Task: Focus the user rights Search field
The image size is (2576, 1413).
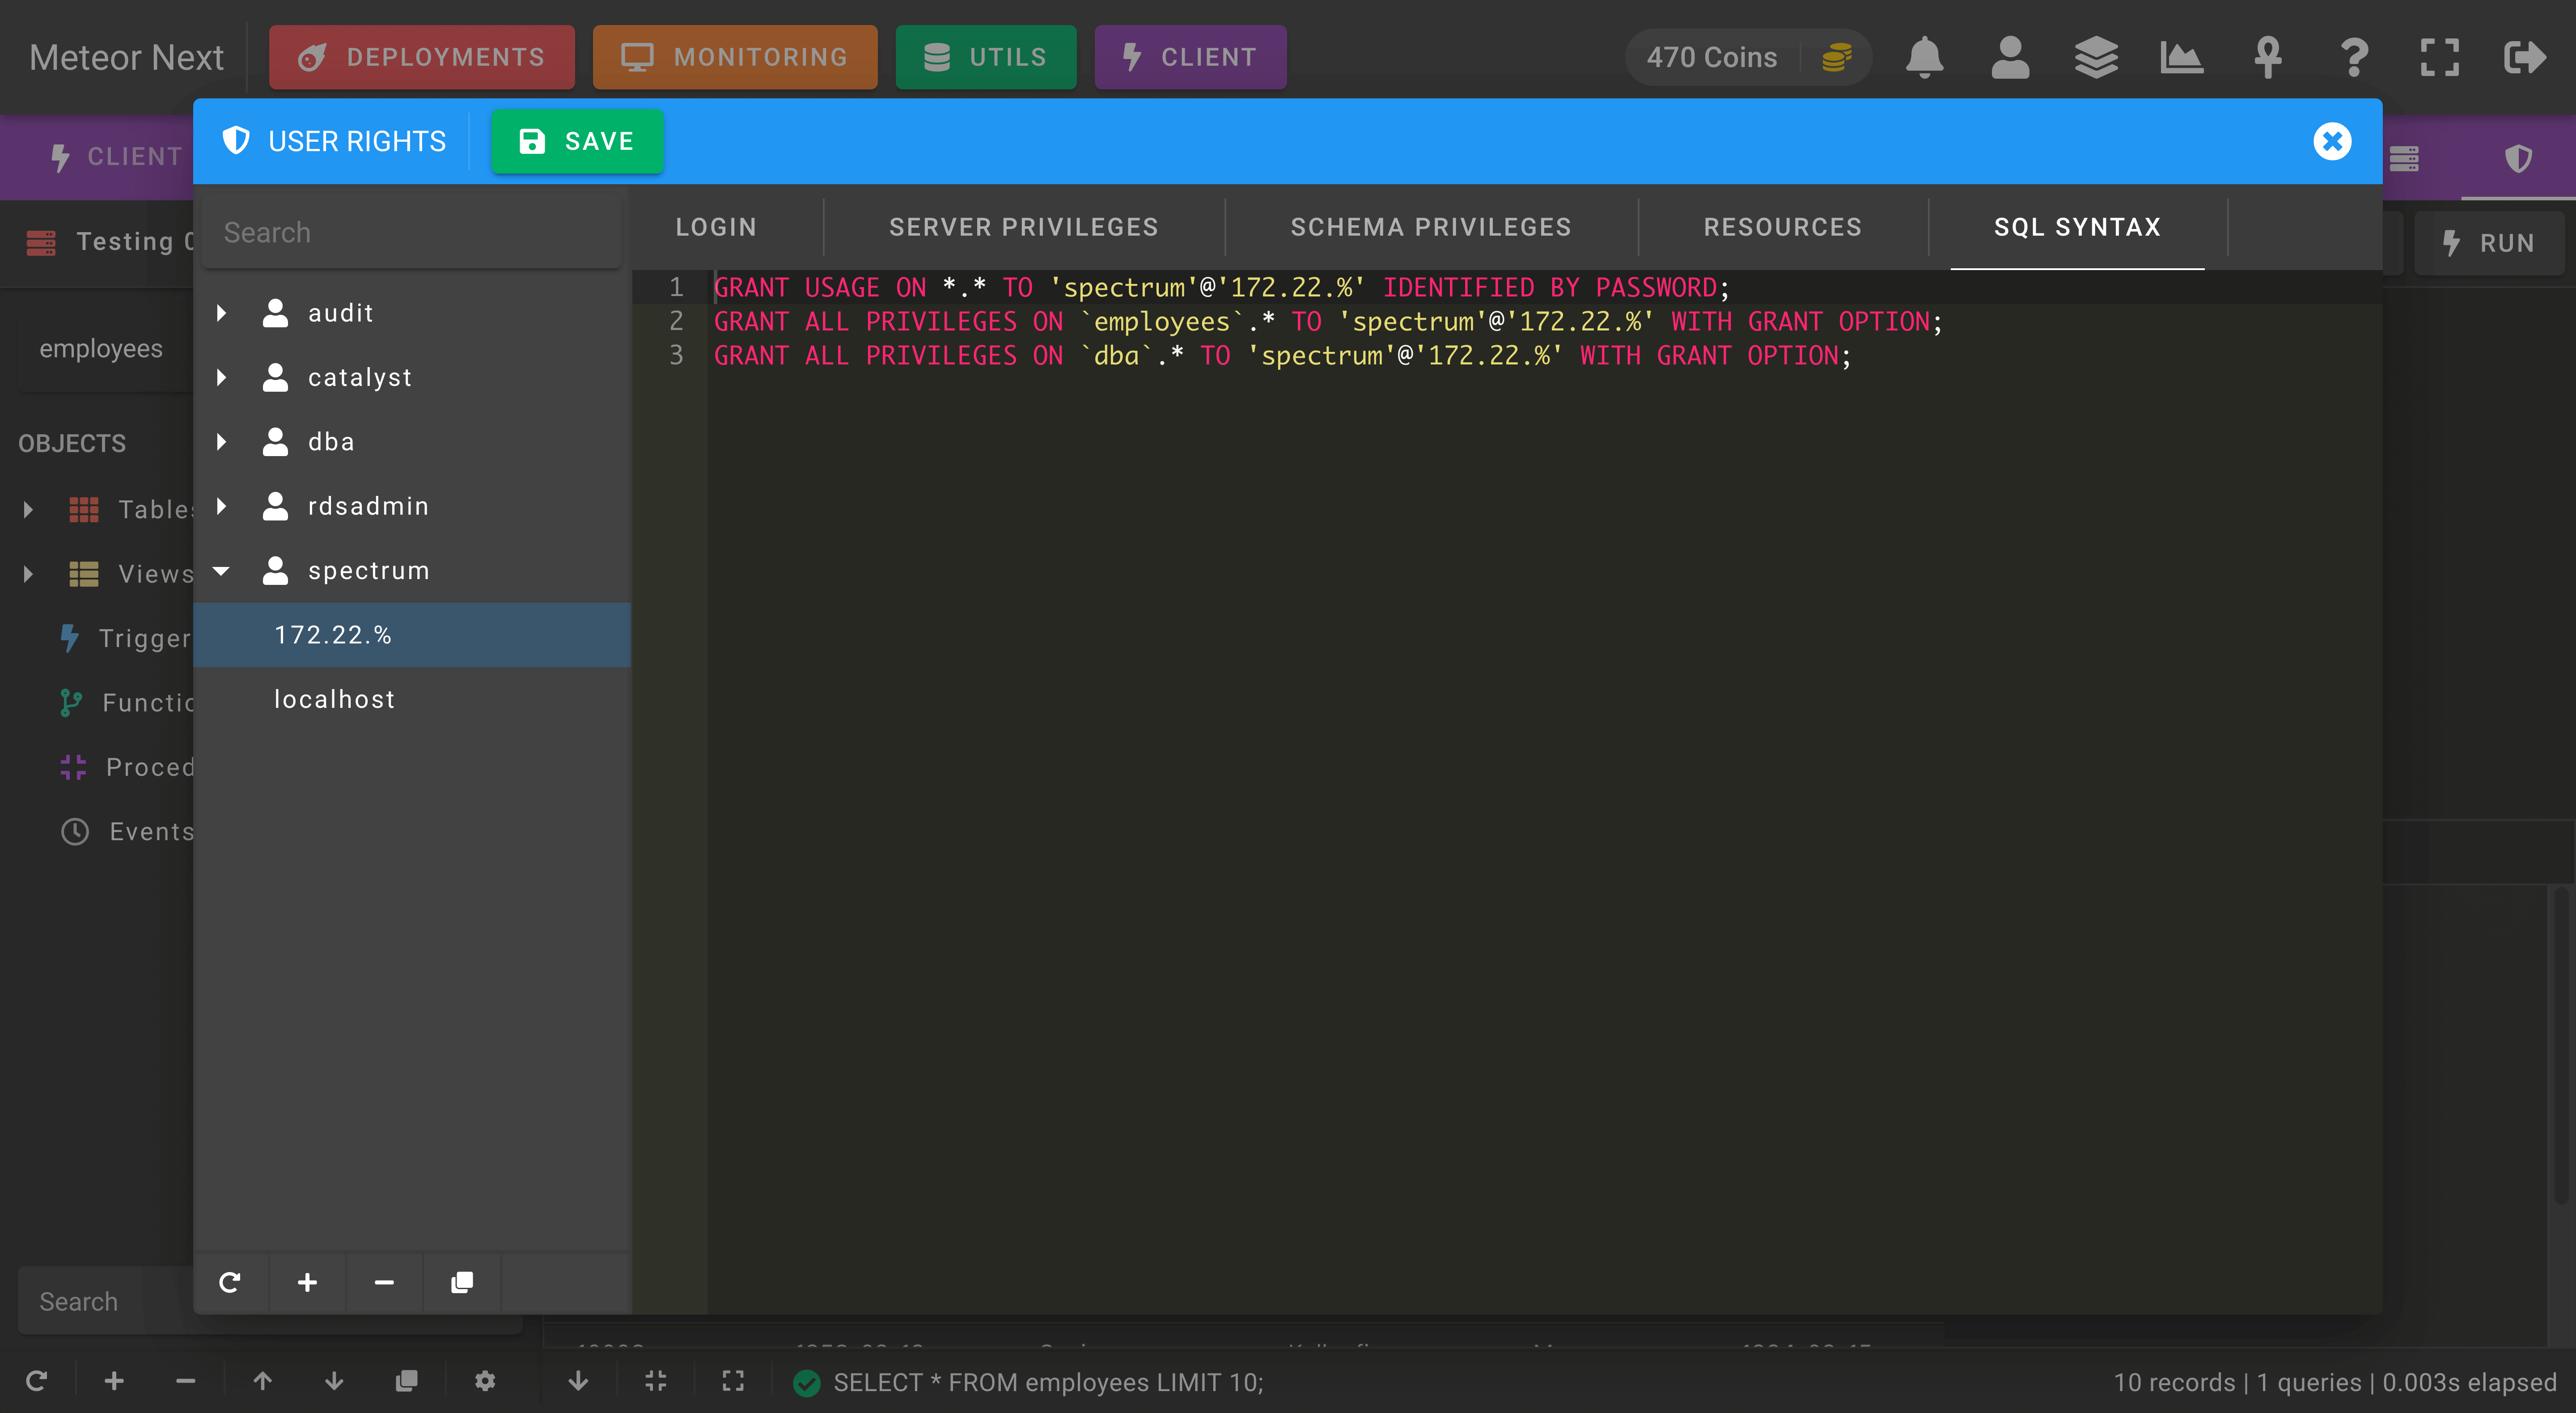Action: pyautogui.click(x=412, y=232)
